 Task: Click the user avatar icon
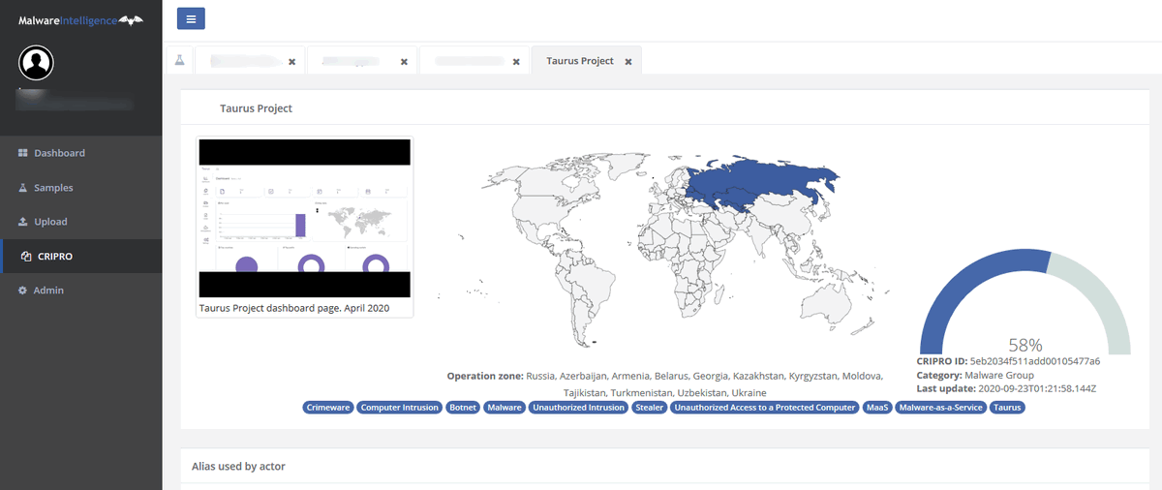tap(37, 64)
